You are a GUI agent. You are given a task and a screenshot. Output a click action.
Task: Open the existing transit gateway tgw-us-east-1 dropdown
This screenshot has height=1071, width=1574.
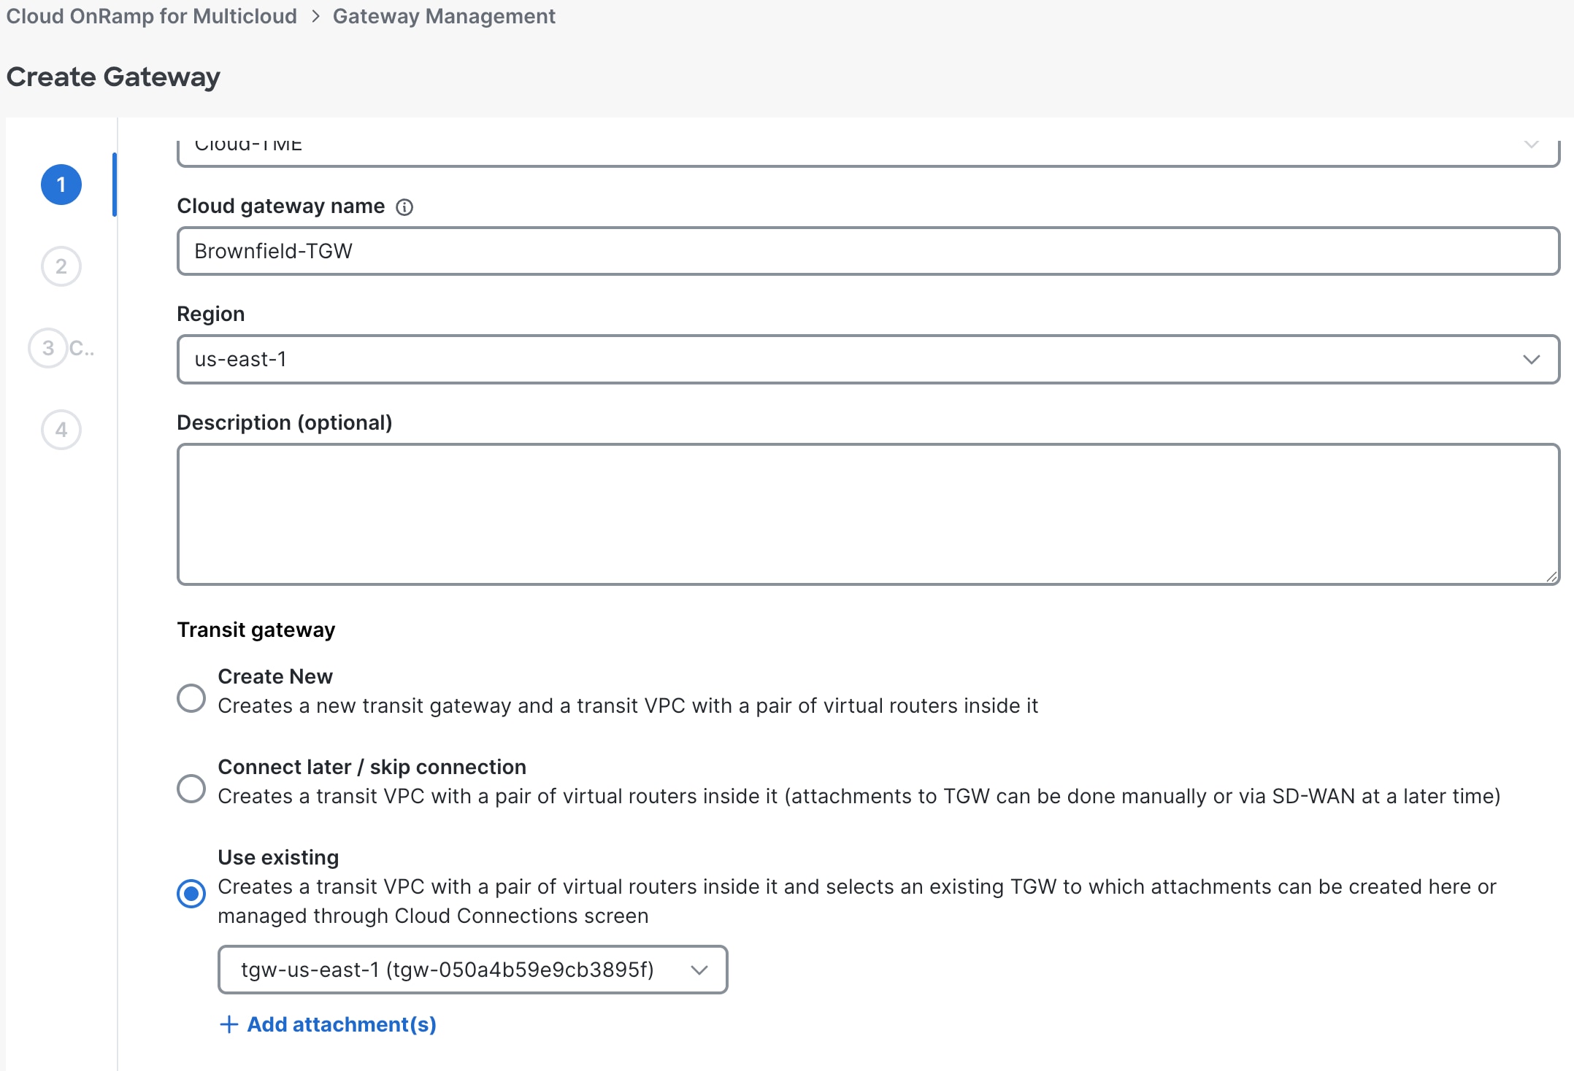472,970
